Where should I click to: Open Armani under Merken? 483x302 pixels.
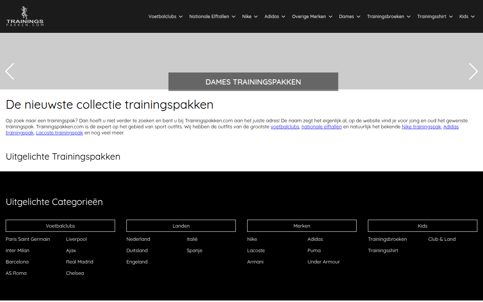click(255, 262)
